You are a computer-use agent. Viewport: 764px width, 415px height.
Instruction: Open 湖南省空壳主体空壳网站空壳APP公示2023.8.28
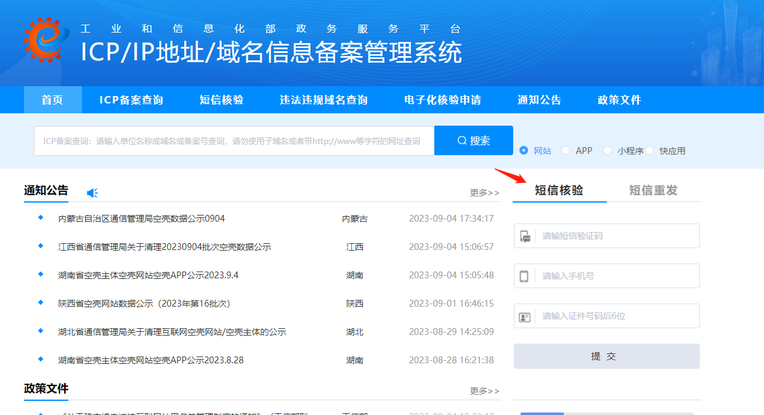tap(151, 360)
